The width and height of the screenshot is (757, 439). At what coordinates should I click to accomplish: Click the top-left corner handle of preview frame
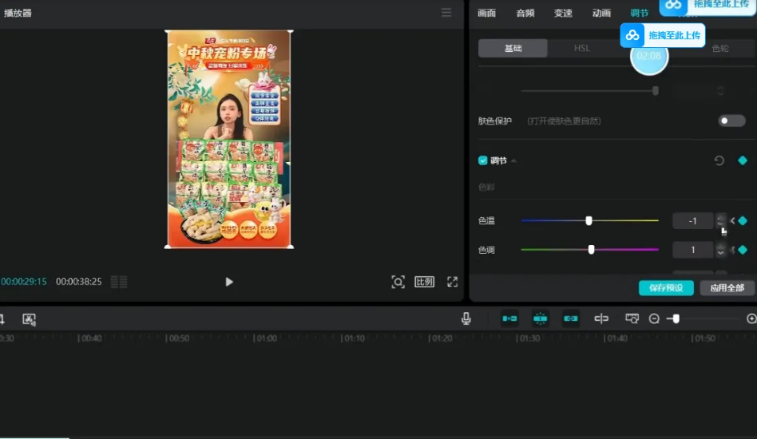pos(167,31)
